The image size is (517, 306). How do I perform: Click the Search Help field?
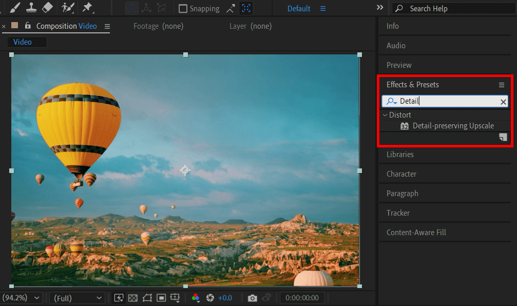click(x=454, y=9)
